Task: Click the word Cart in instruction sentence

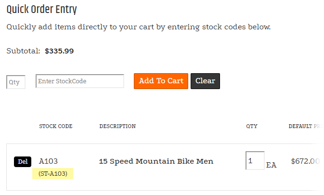Action: point(144,27)
